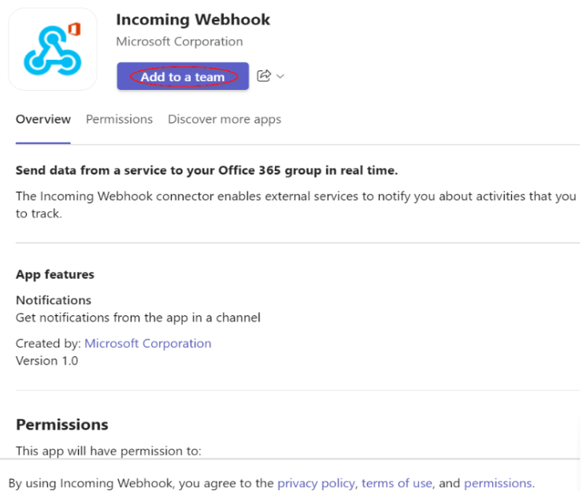Viewport: 582px width, 491px height.
Task: Select the Overview tab
Action: click(x=43, y=119)
